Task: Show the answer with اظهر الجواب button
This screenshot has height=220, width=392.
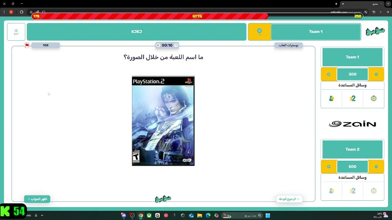Action: (37, 199)
